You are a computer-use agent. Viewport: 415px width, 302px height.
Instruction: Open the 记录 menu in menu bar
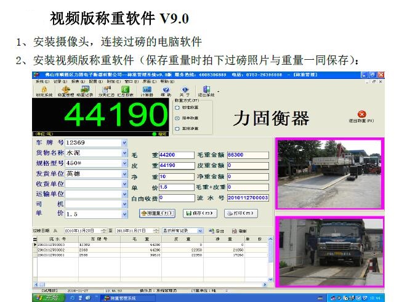click(x=55, y=81)
